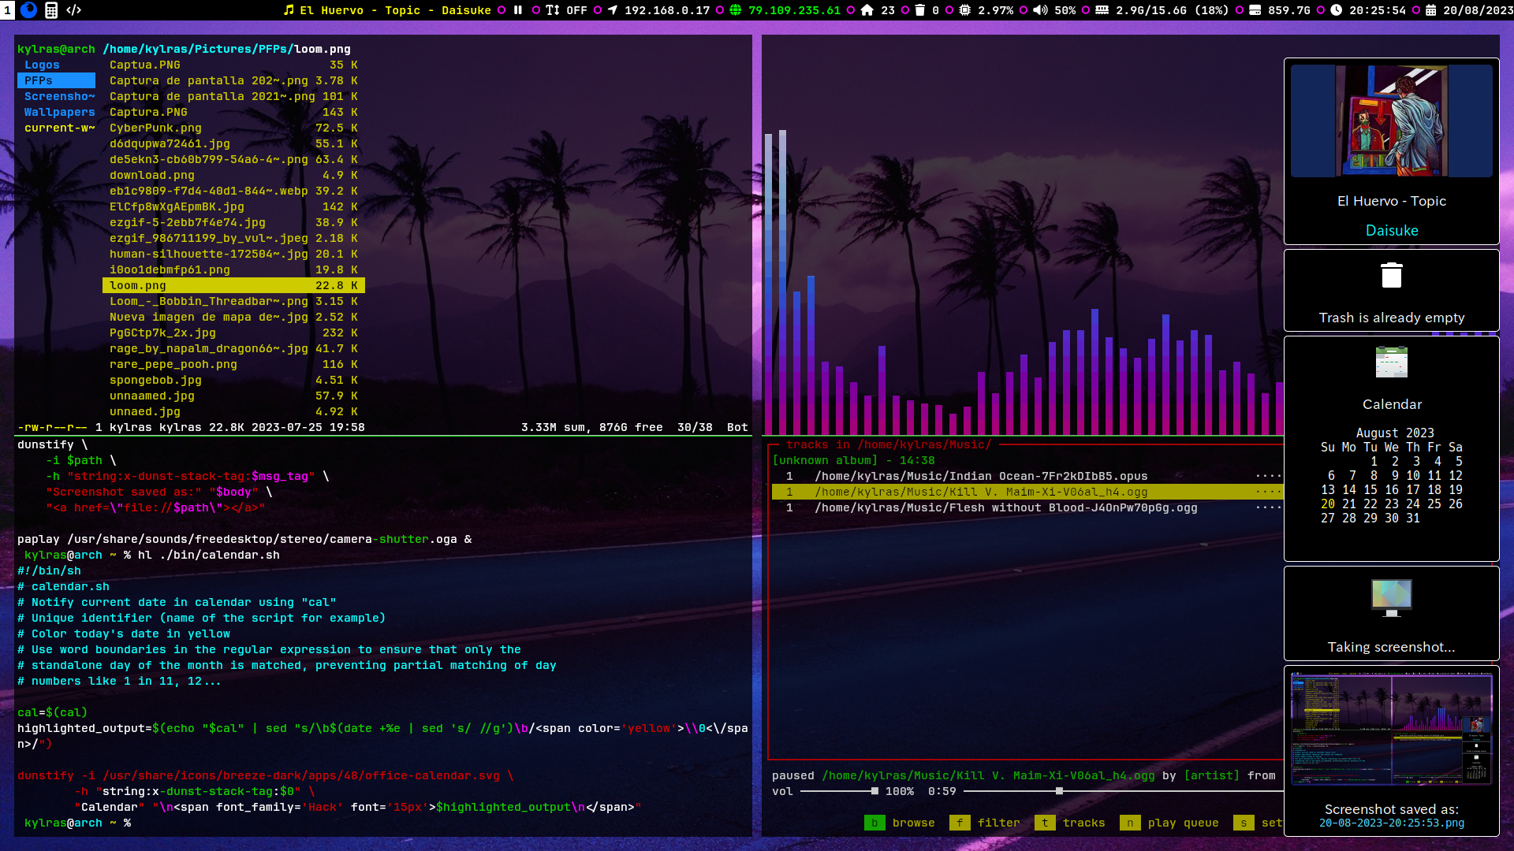Click the trash icon in Trash notification
This screenshot has height=851, width=1514.
tap(1392, 276)
